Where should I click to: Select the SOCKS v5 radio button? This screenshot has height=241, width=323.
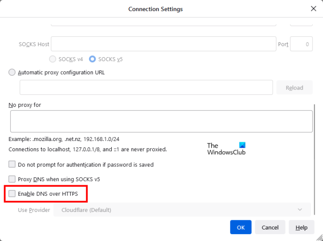coord(93,59)
